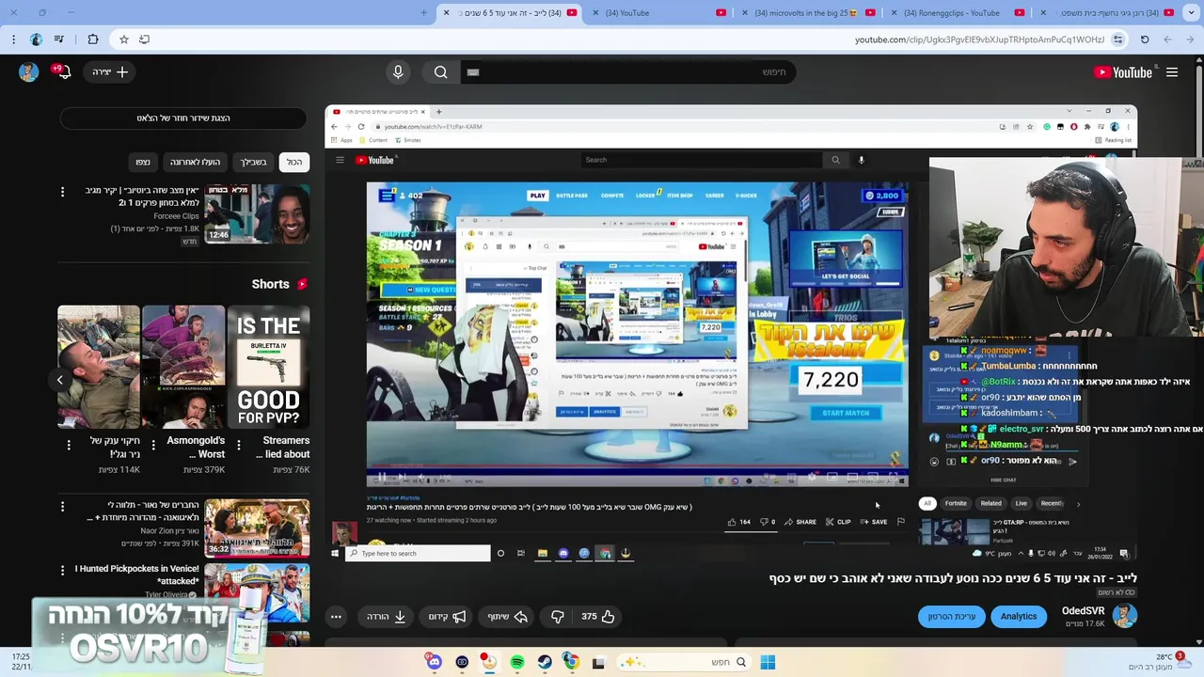Dislike the clip with thumbs-down
This screenshot has width=1204, height=677.
point(557,617)
